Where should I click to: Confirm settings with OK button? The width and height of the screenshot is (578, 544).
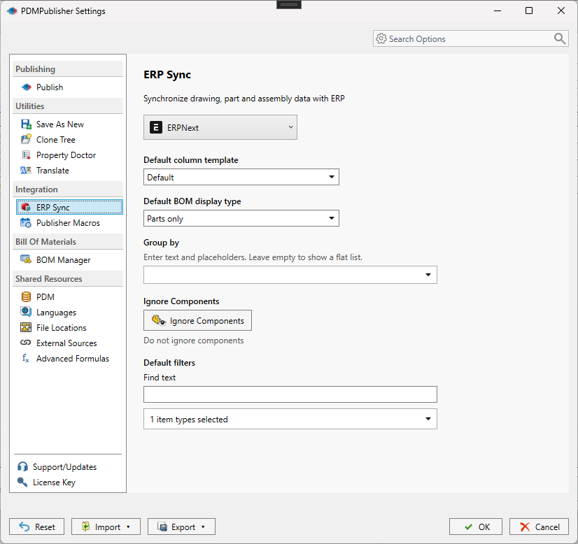click(x=476, y=527)
